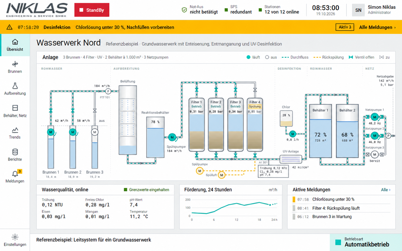The image size is (402, 251).
Task: Click the Aktiv 3 badge
Action: click(345, 27)
